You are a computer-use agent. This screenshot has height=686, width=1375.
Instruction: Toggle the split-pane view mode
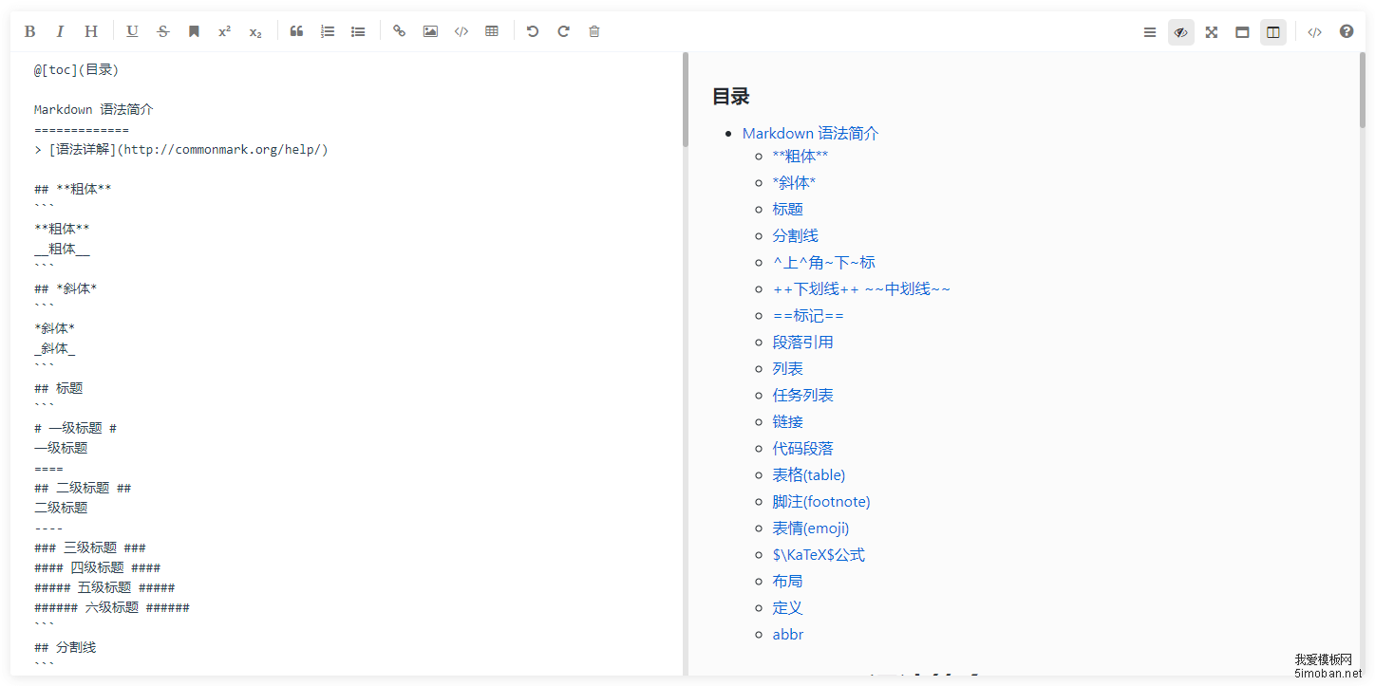[1272, 31]
